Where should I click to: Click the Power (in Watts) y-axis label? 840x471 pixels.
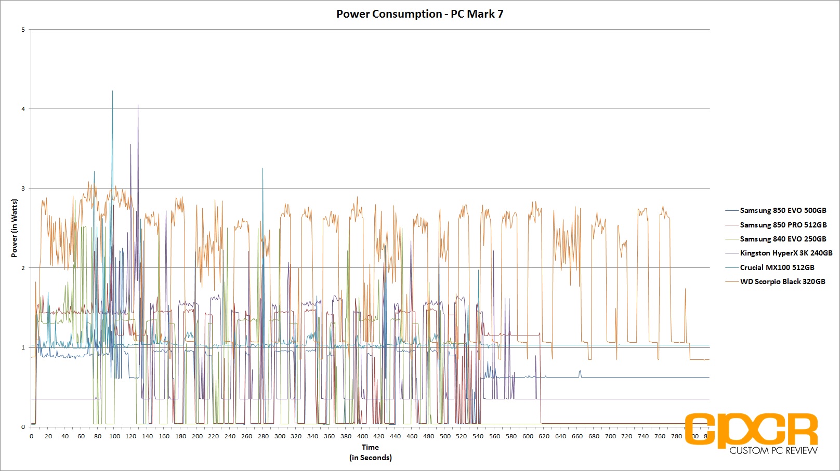[x=15, y=228]
